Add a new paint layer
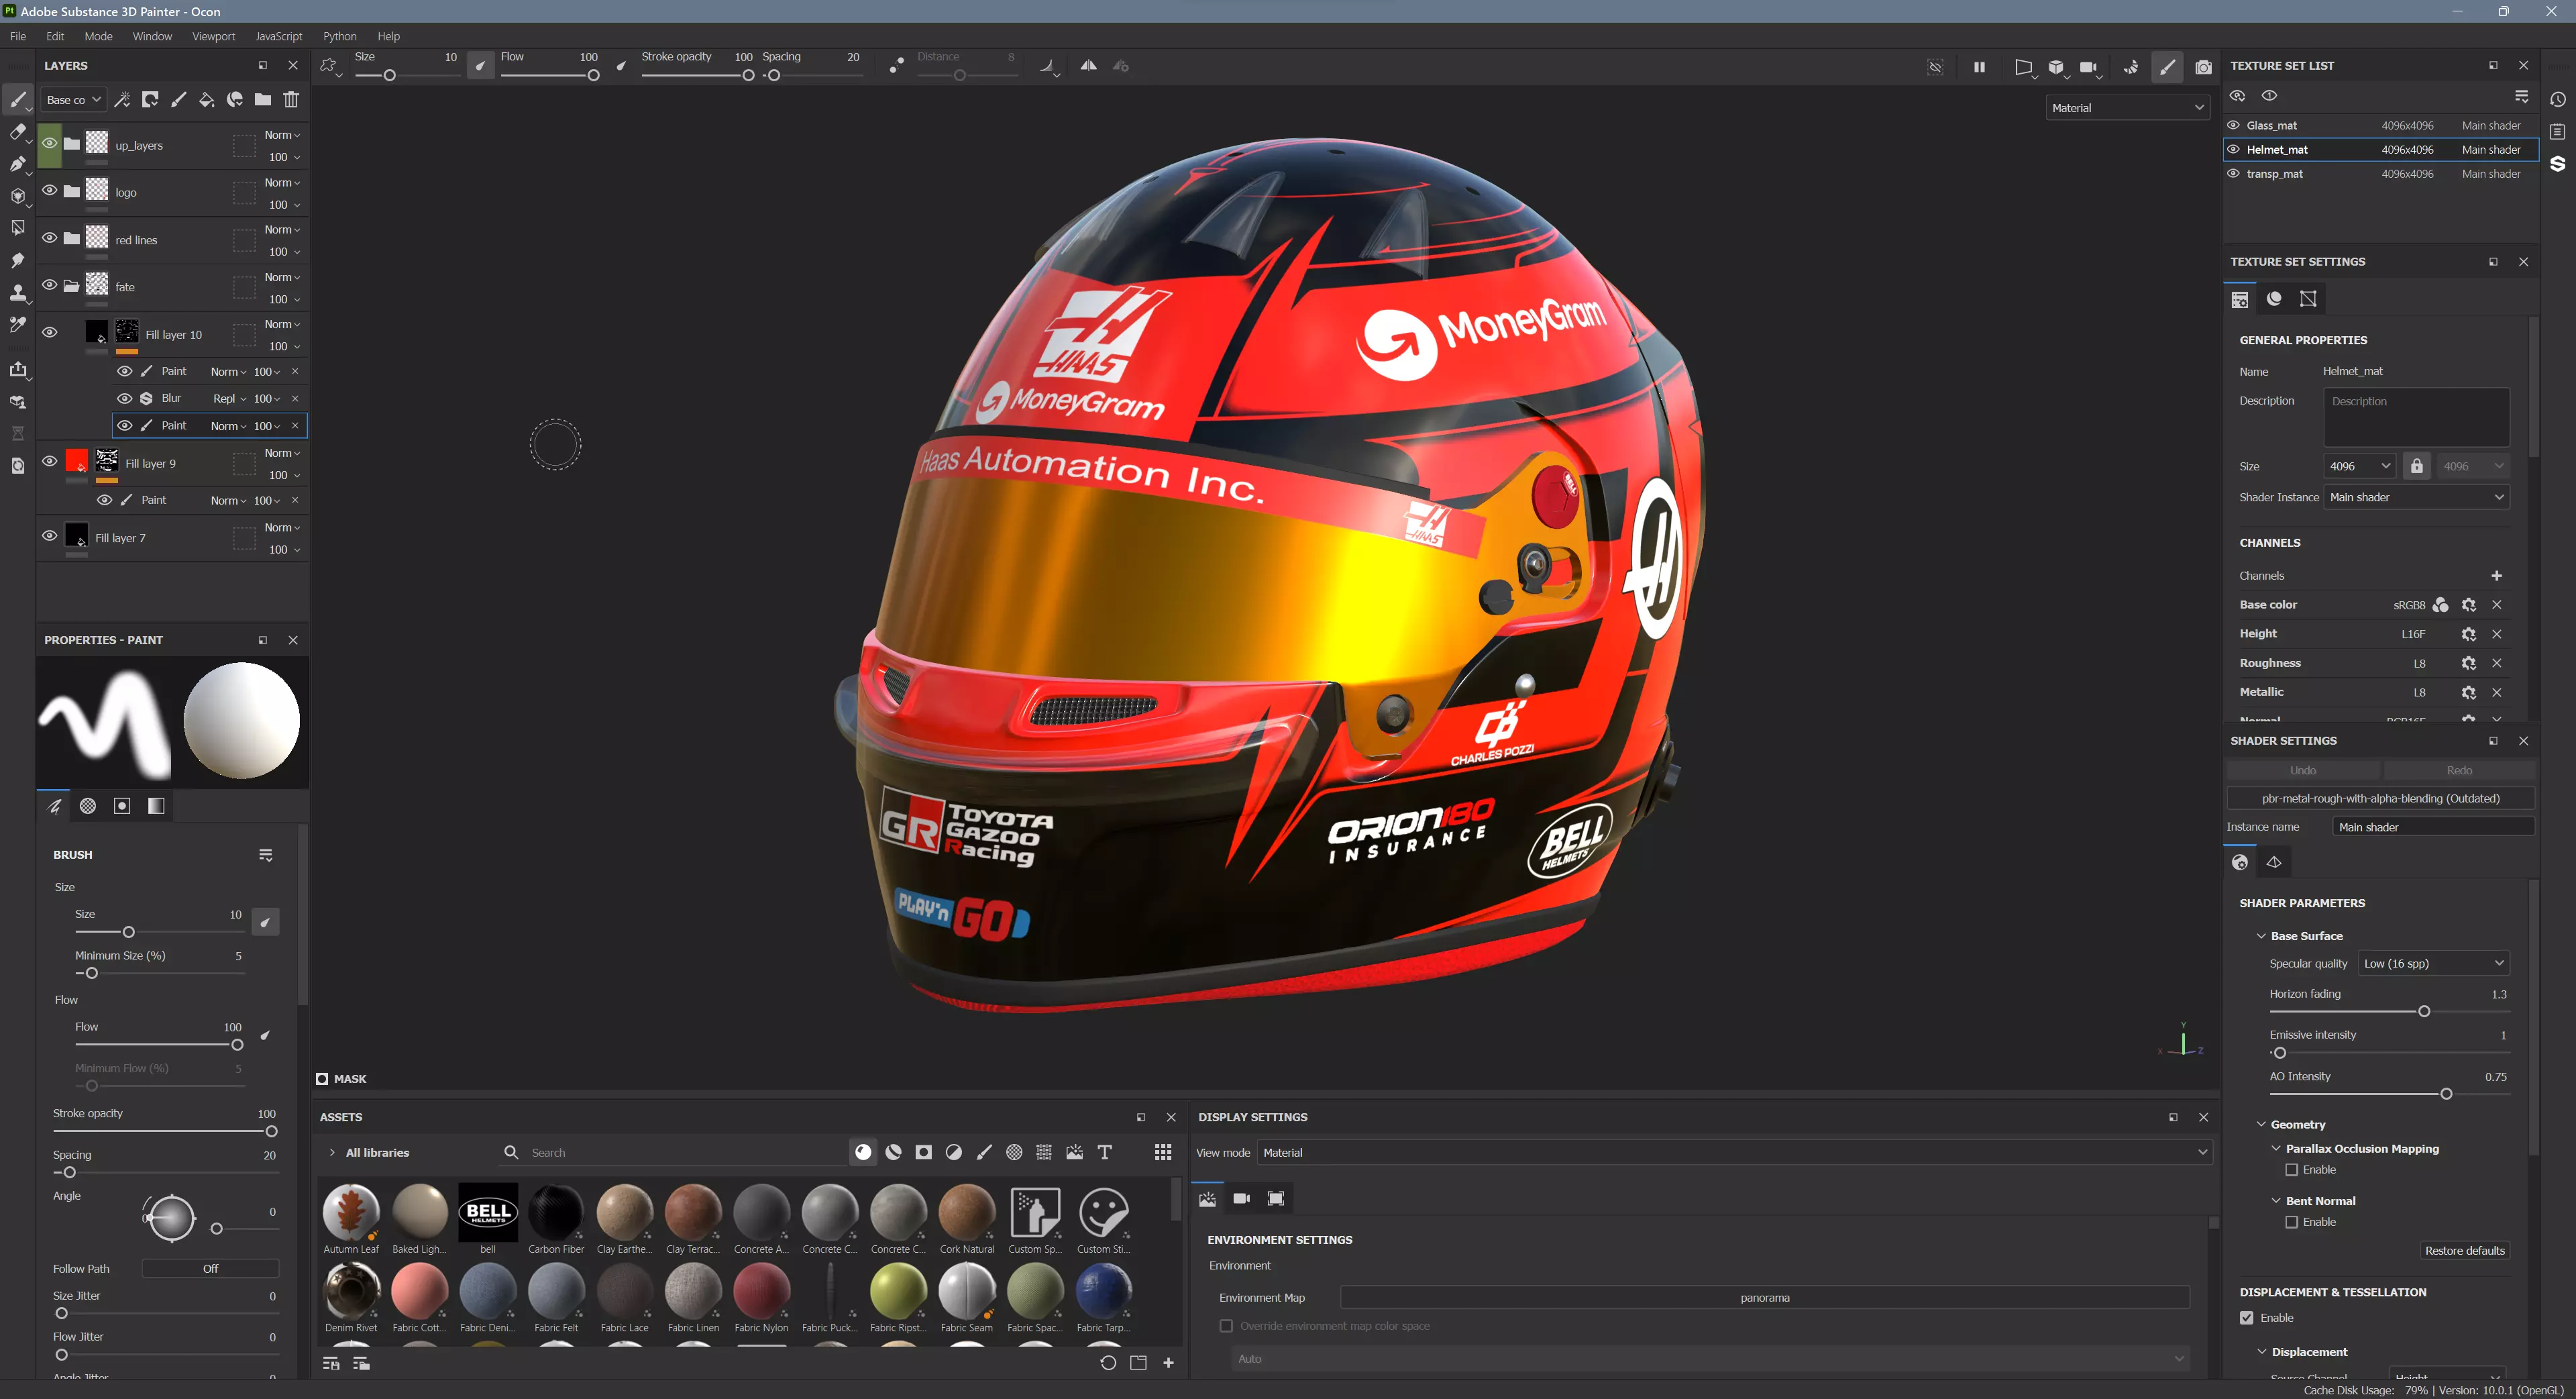This screenshot has width=2576, height=1399. 178,100
